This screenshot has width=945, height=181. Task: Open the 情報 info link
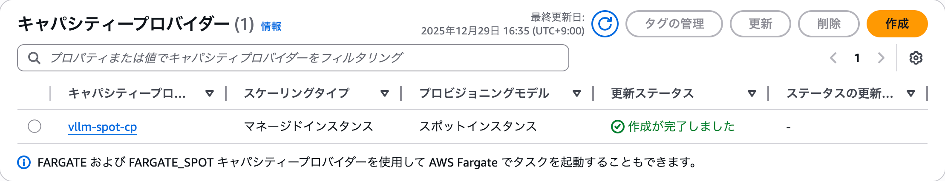[271, 26]
